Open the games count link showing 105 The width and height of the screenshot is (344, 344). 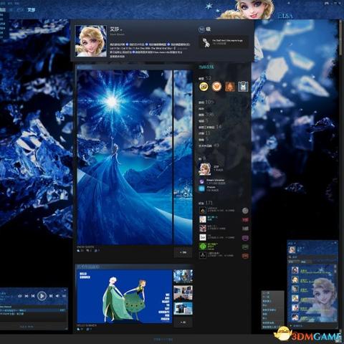206,102
